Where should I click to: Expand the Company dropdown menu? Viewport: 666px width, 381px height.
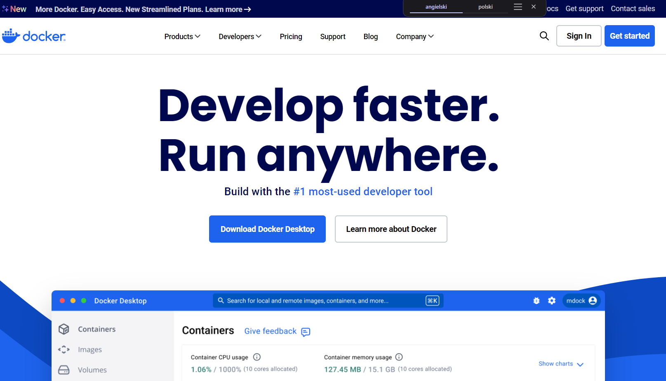[415, 37]
